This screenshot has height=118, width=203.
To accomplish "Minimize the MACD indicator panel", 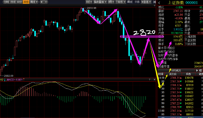I will click(152, 80).
